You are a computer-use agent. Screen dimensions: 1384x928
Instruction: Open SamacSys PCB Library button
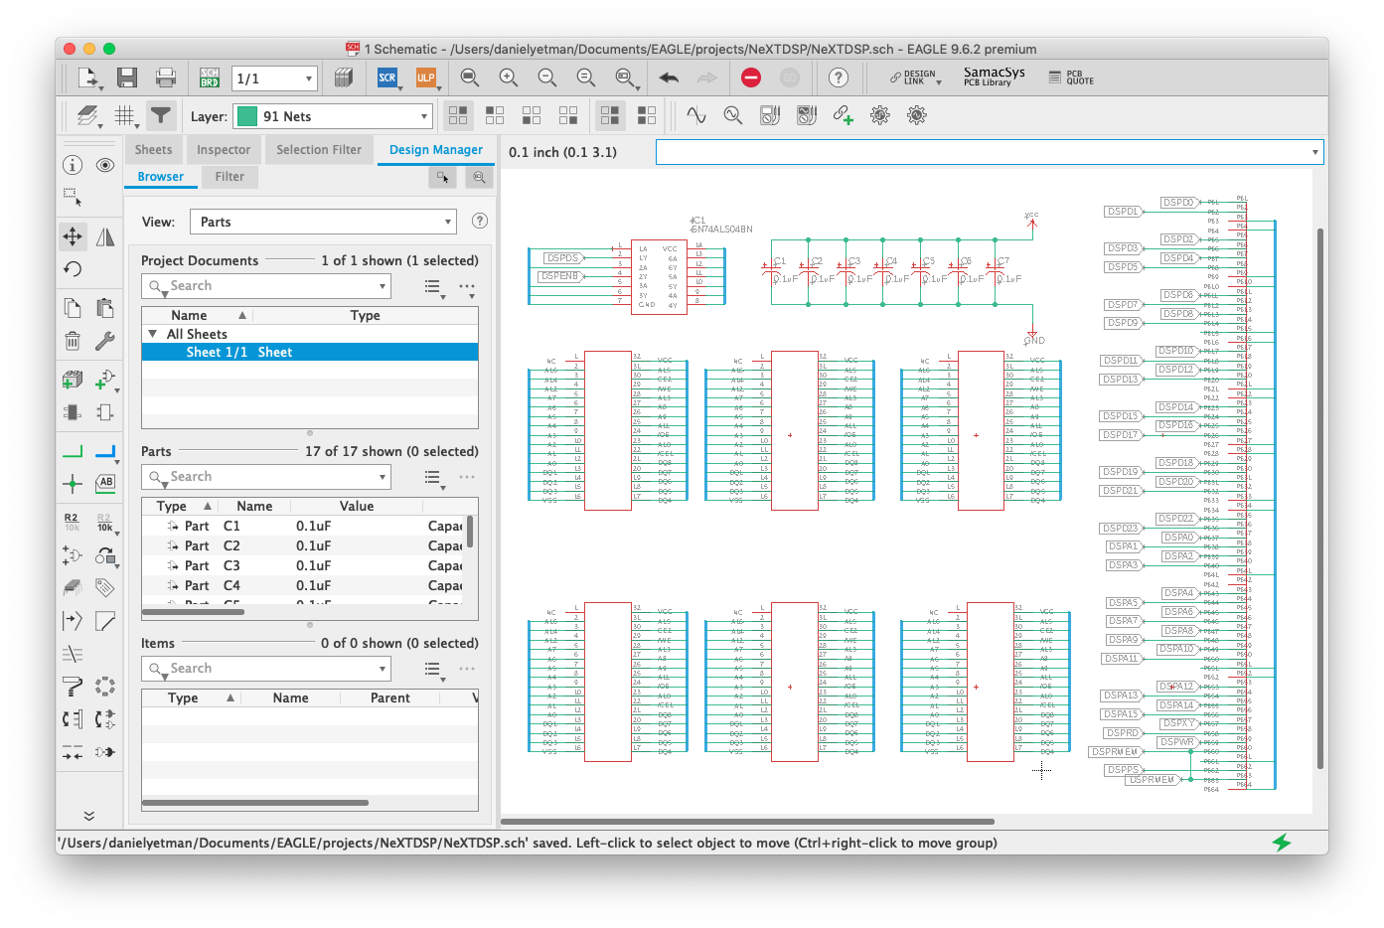[994, 77]
